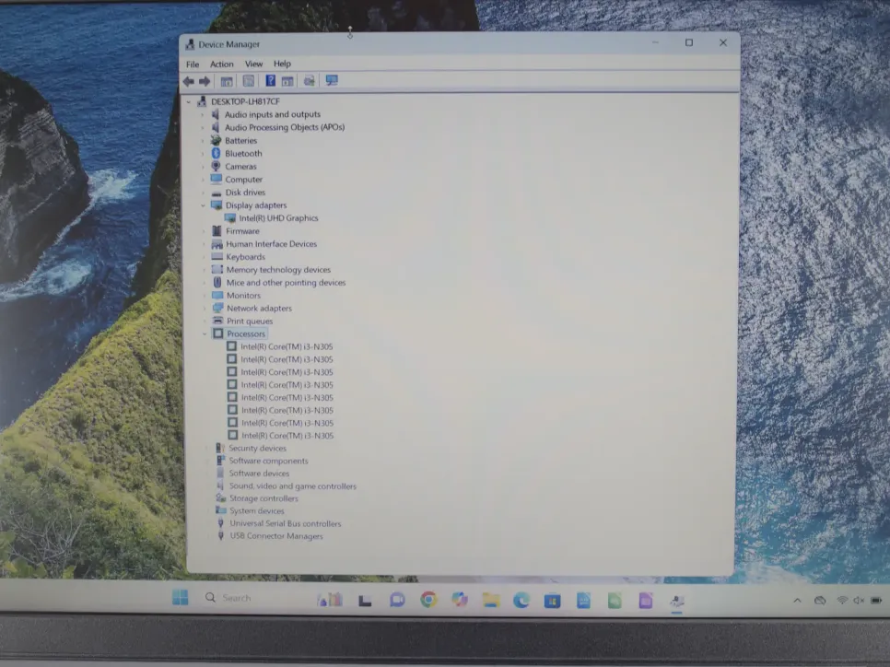The width and height of the screenshot is (890, 667).
Task: Open Task View from the taskbar
Action: tap(365, 601)
